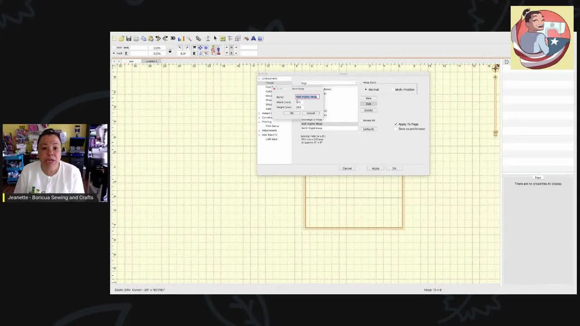The image size is (580, 326).
Task: Save the current embroidery design
Action: click(129, 38)
